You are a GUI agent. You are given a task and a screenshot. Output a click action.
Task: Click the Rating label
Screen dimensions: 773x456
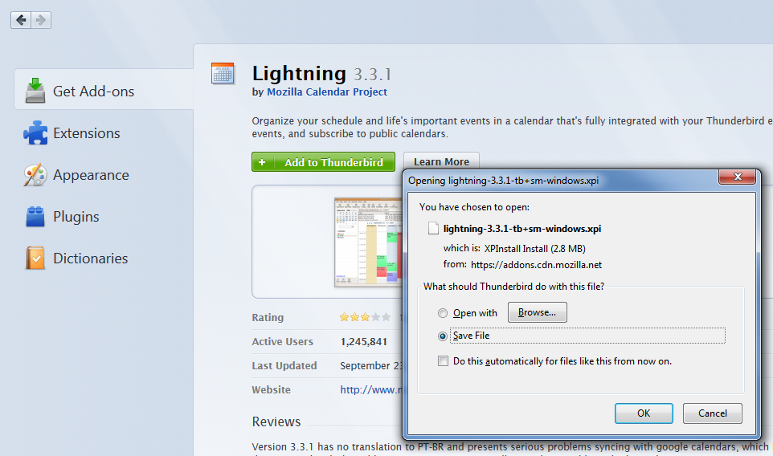click(268, 318)
